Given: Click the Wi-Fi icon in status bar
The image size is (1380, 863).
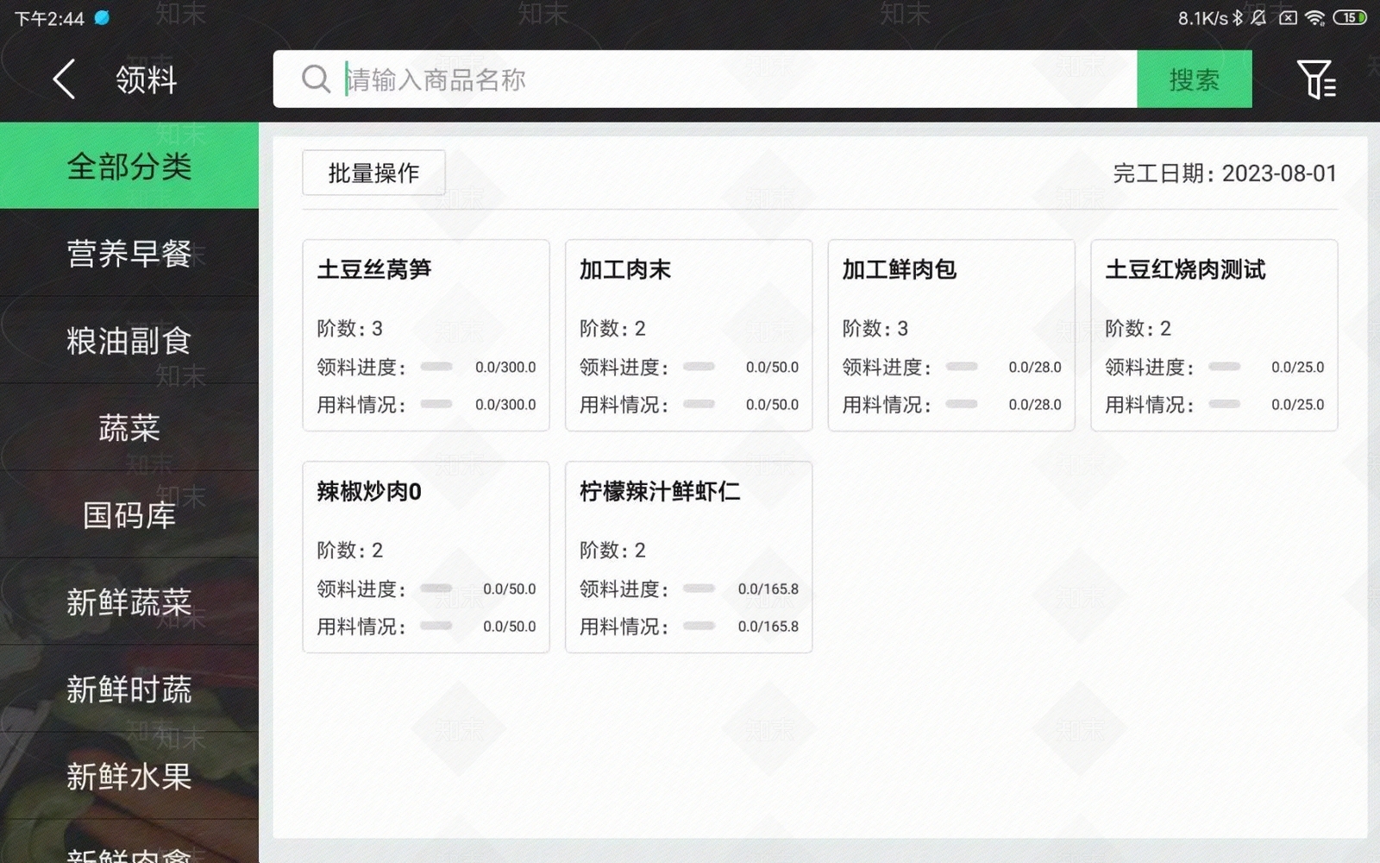Looking at the screenshot, I should pos(1314,16).
